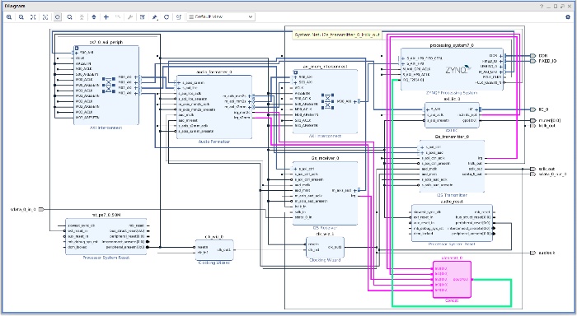The height and width of the screenshot is (316, 577).
Task: Select the Audio Formatter block
Action: (214, 107)
